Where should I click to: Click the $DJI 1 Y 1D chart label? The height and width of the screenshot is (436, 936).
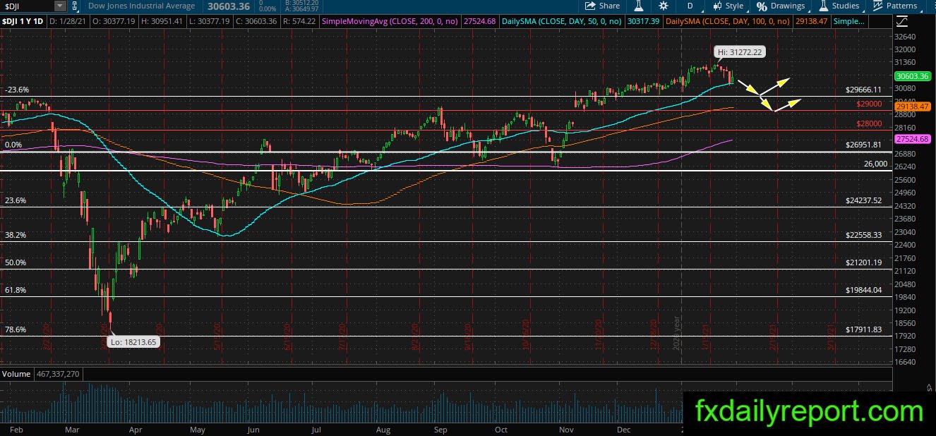pos(24,21)
